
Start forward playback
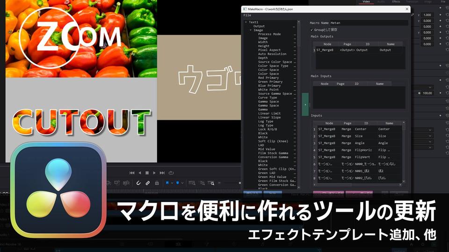click(154, 173)
